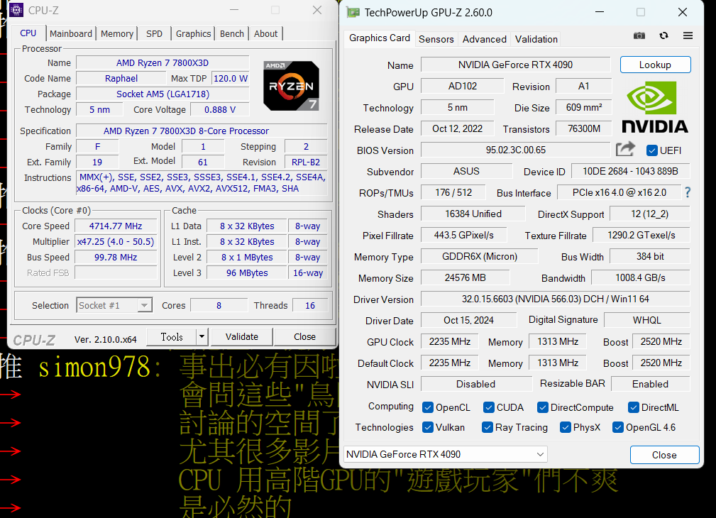Click the GPU-Z screenshot camera icon

point(639,35)
